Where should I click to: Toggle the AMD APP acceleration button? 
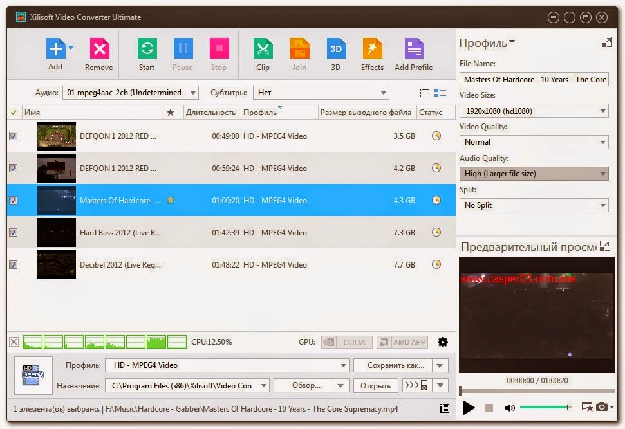[x=402, y=342]
